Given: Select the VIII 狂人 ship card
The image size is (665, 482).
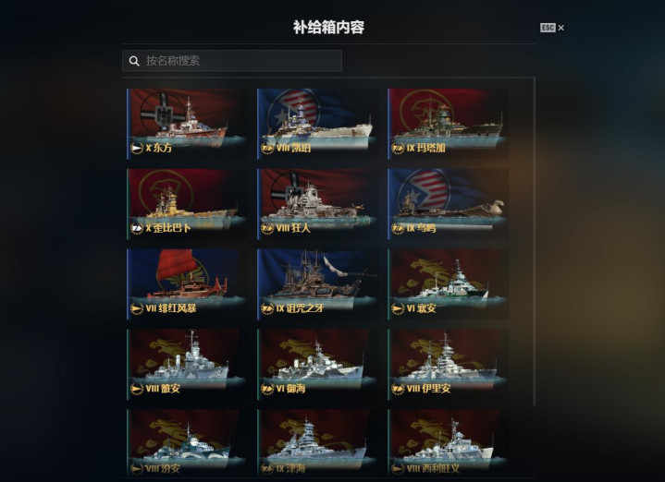Looking at the screenshot, I should pos(317,204).
